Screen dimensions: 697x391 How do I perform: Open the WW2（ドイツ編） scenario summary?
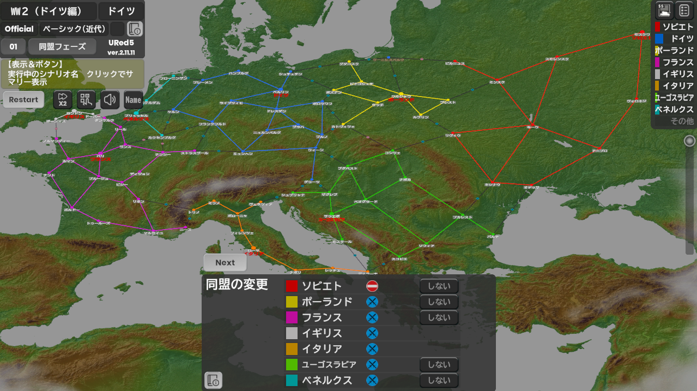coord(49,11)
